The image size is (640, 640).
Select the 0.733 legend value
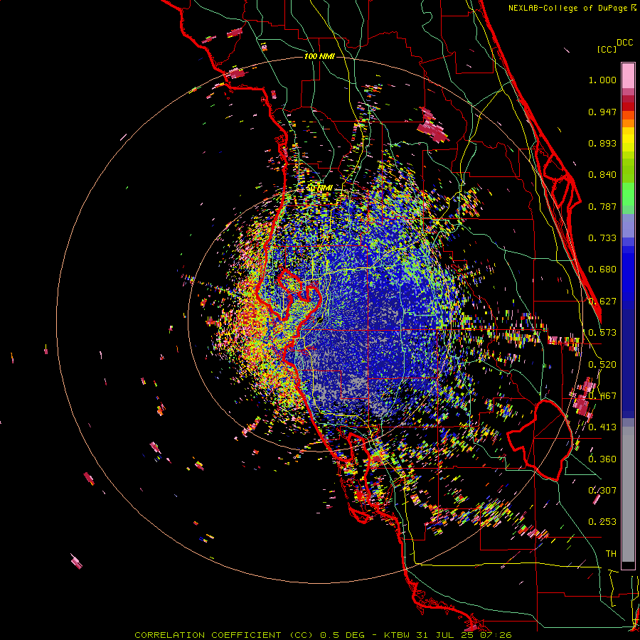(x=602, y=238)
